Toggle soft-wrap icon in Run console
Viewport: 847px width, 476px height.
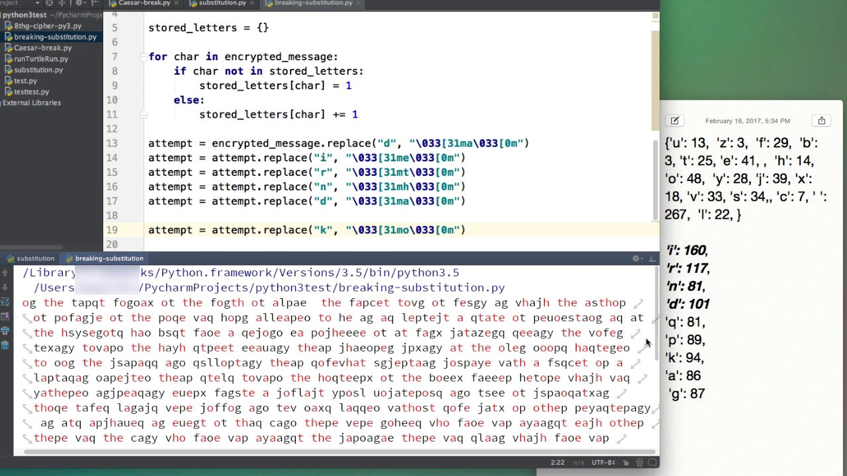pos(5,302)
